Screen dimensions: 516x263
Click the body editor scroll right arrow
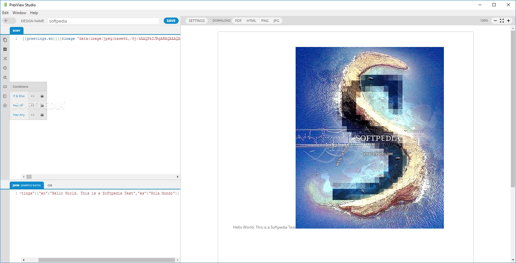click(178, 177)
